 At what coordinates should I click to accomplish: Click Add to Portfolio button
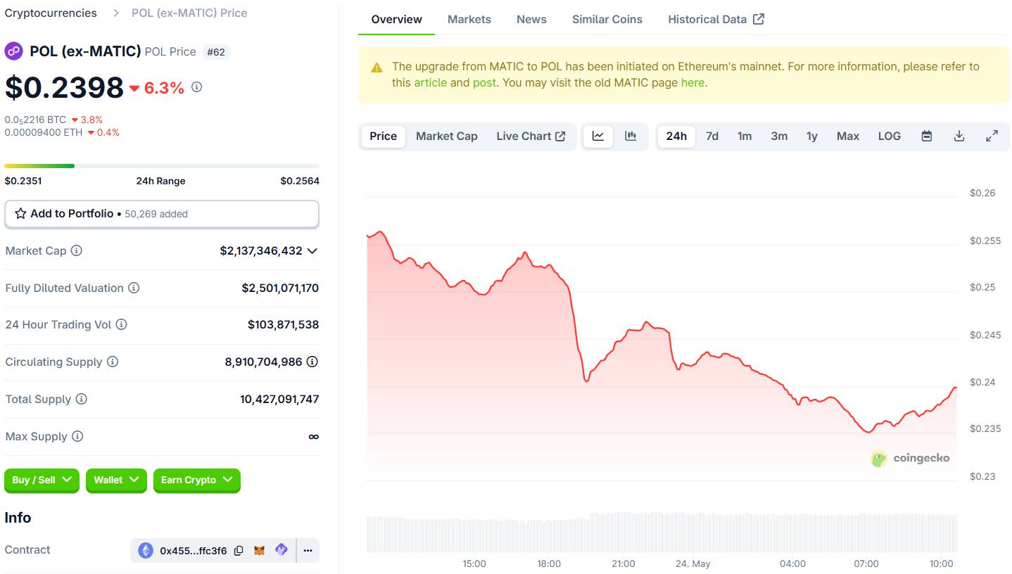(162, 214)
